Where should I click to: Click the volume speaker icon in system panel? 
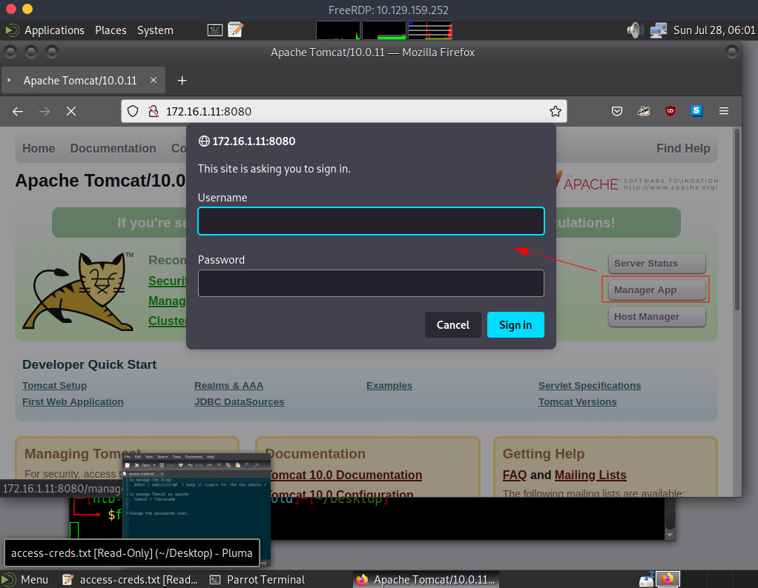[x=634, y=30]
